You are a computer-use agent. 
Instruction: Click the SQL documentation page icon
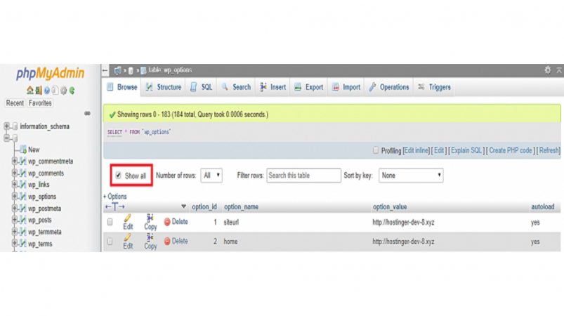tap(55, 91)
